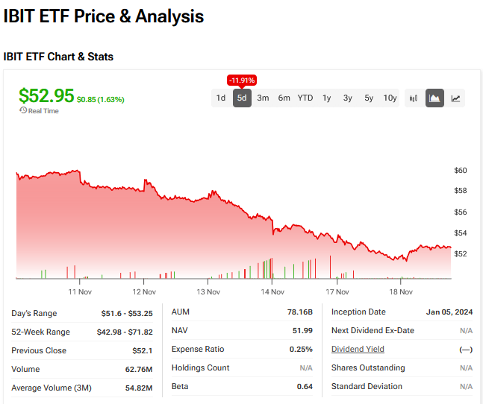The width and height of the screenshot is (483, 404).
Task: Select the 5d time range
Action: click(242, 98)
